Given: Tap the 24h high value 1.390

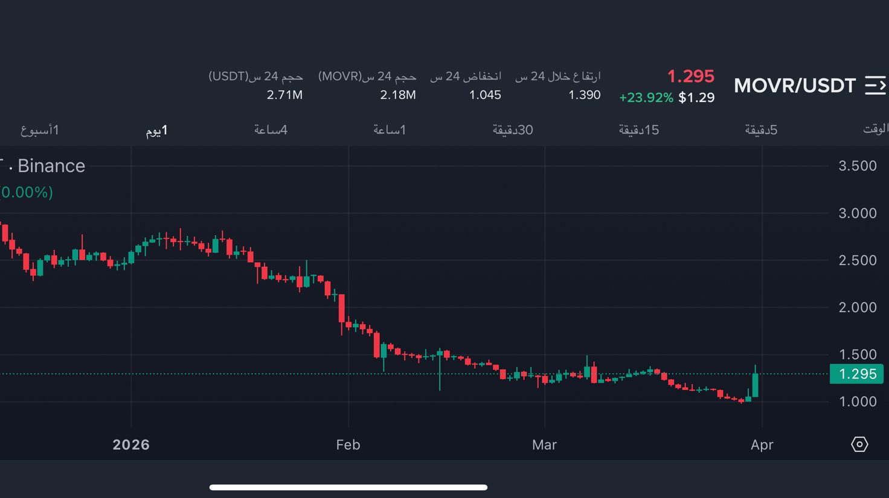Looking at the screenshot, I should click(584, 95).
